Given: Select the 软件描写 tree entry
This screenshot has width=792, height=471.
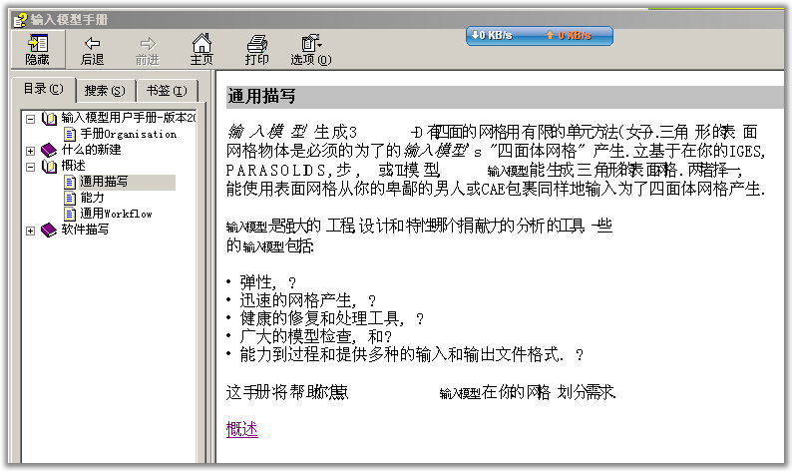Looking at the screenshot, I should tap(85, 230).
